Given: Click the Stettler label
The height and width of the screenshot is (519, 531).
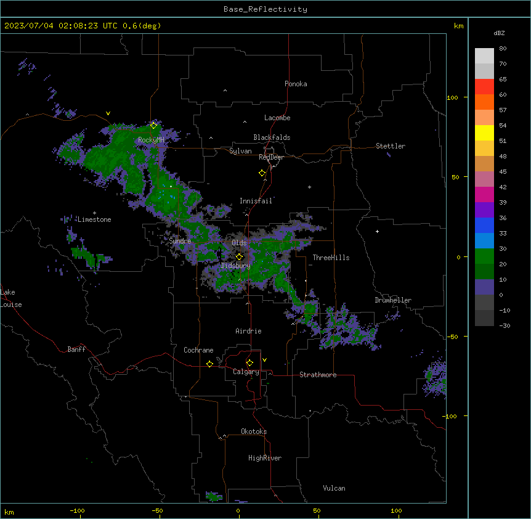Looking at the screenshot, I should point(391,146).
